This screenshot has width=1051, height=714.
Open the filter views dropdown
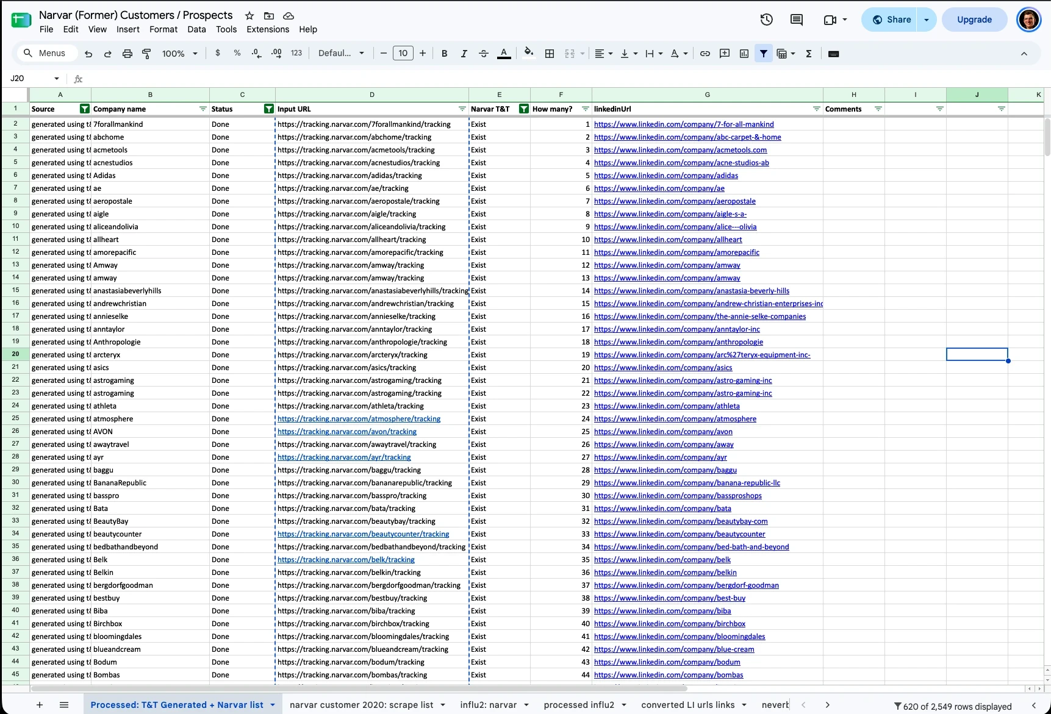(786, 54)
